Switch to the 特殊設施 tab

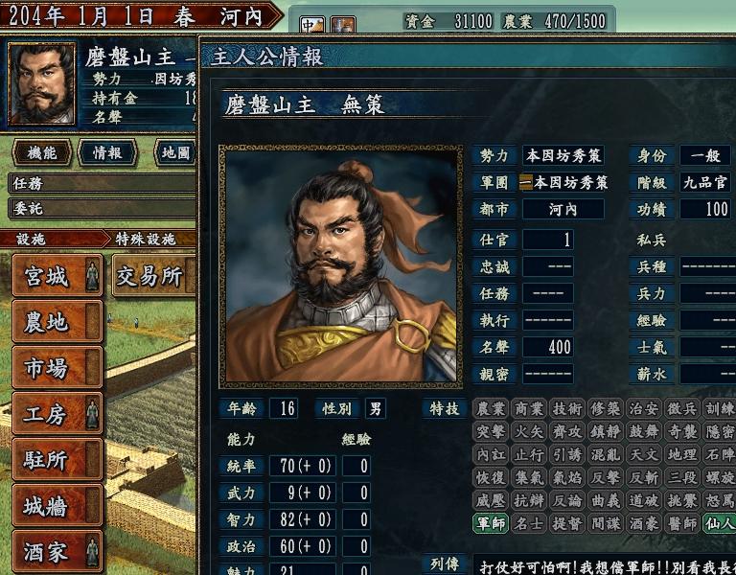click(x=151, y=240)
